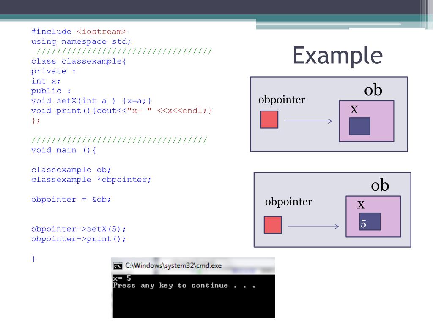
Task: Click the "#include <iostream>" code line
Action: tap(79, 32)
